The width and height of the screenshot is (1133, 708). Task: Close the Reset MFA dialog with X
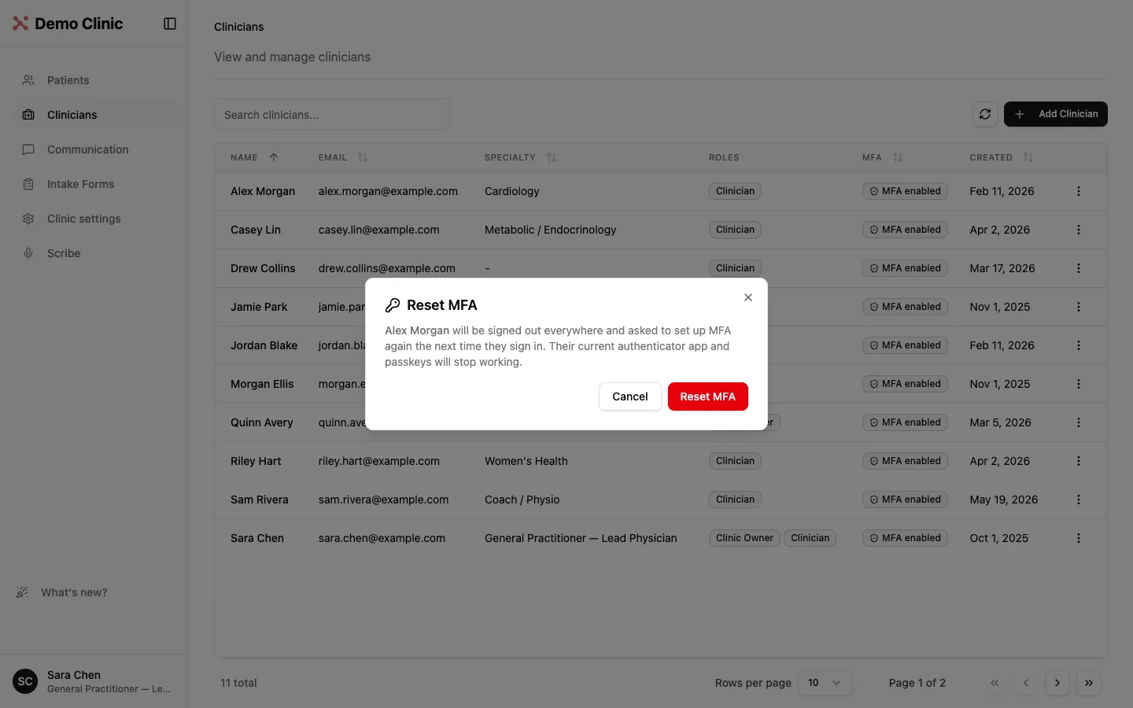[748, 297]
